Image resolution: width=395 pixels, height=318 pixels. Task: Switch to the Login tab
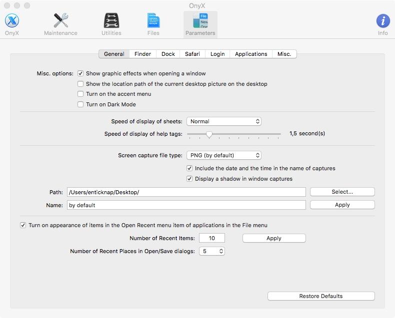pos(217,54)
